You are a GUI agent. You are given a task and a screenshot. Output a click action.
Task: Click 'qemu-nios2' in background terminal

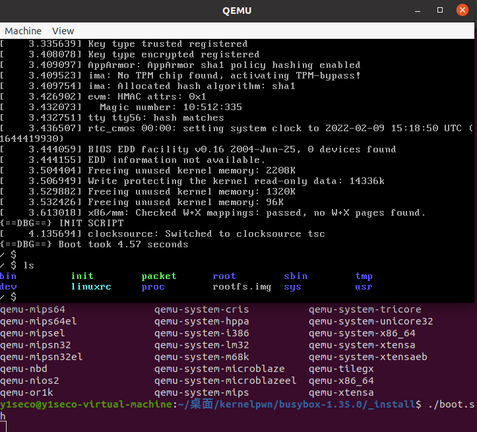pyautogui.click(x=30, y=381)
